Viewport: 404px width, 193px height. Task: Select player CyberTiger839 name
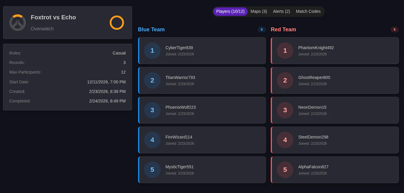pyautogui.click(x=179, y=48)
